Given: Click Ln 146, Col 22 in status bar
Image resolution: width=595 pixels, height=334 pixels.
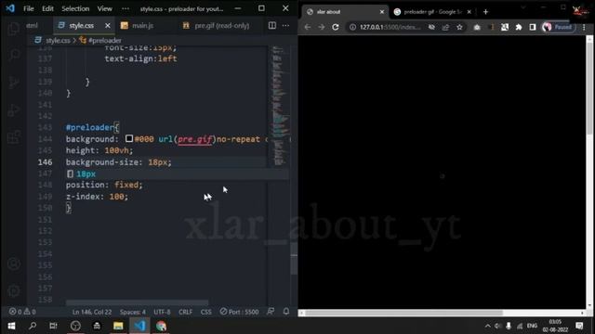Looking at the screenshot, I should pos(92,312).
